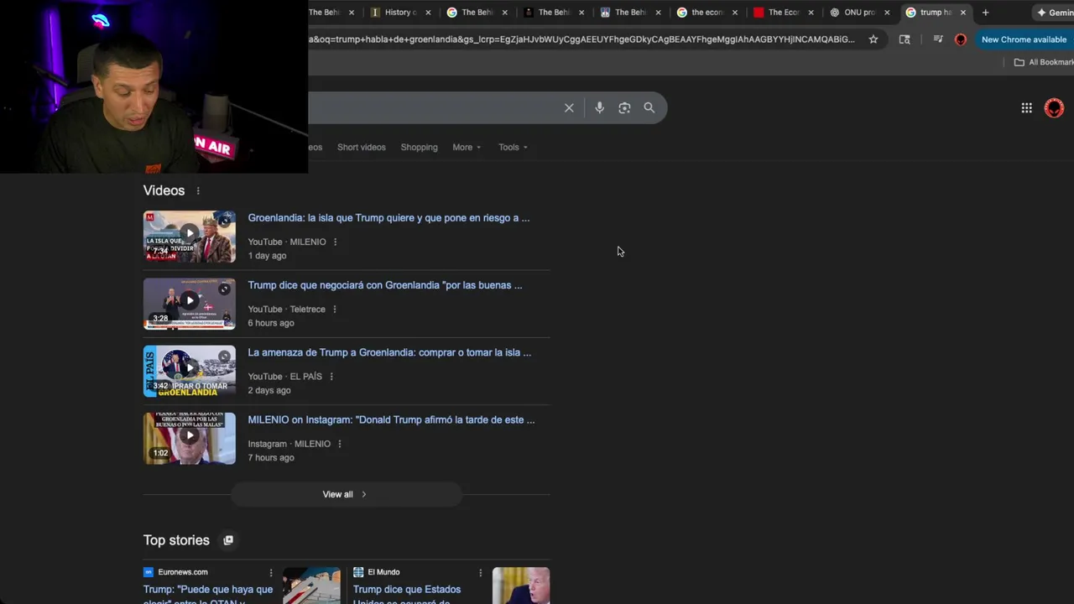This screenshot has height=604, width=1074.
Task: Open three-dot menu for the MILENIO Instagram video
Action: [339, 444]
